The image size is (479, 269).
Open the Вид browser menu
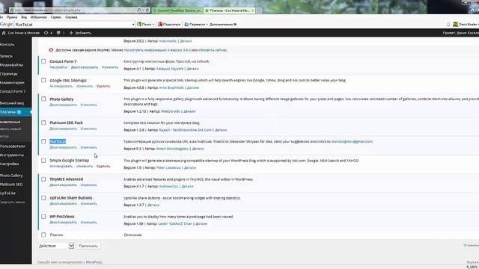tap(24, 17)
